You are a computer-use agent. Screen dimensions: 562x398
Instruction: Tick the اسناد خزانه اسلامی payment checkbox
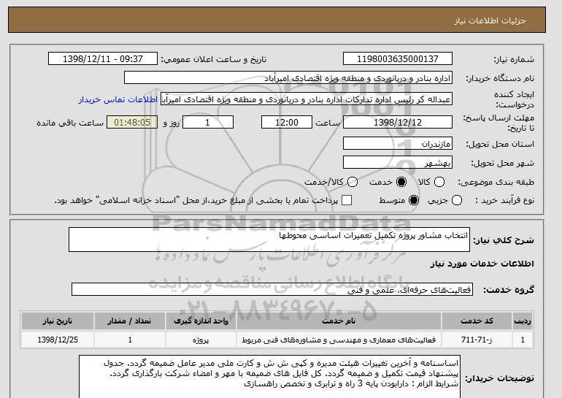[347, 200]
